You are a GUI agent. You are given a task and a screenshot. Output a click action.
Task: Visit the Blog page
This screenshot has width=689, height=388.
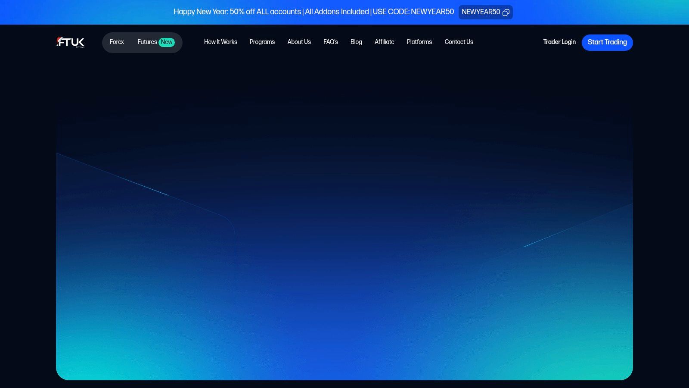pos(356,42)
